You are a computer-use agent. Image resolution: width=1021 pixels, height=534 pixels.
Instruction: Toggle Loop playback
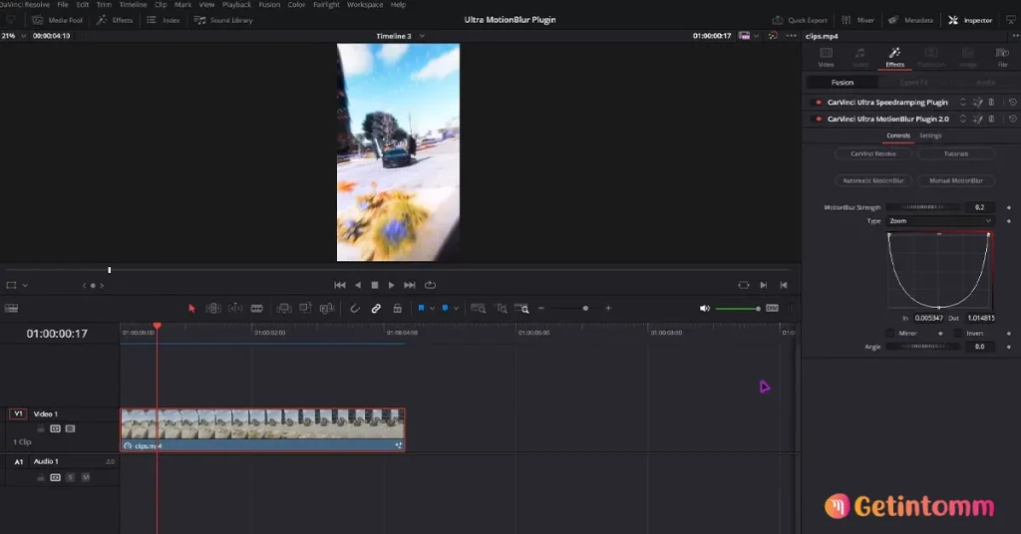(x=430, y=285)
